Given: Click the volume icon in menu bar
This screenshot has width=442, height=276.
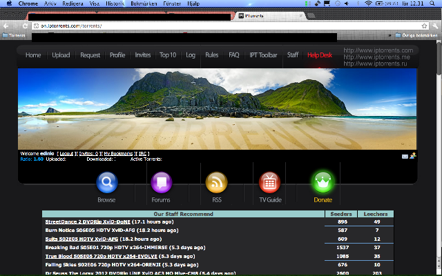Looking at the screenshot, I should pos(347,3).
